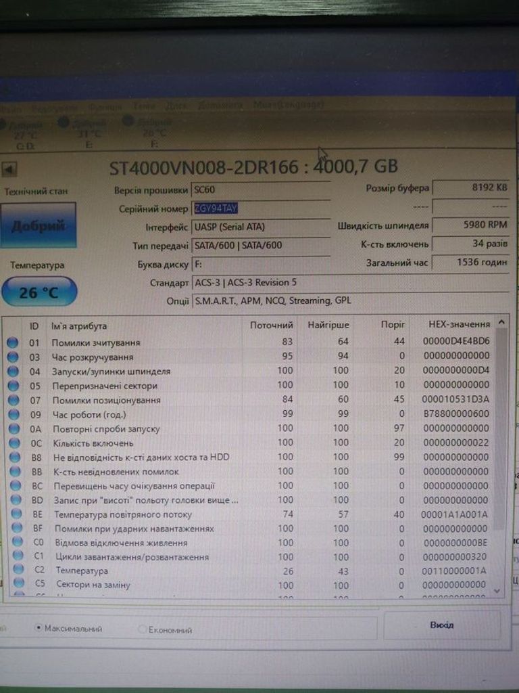Image resolution: width=519 pixels, height=693 pixels.
Task: Click the 26 °C temperature indicator
Action: click(39, 292)
